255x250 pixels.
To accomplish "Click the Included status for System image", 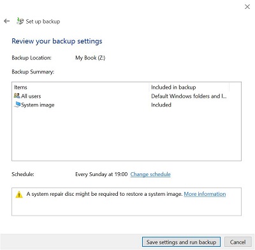I will 161,105.
